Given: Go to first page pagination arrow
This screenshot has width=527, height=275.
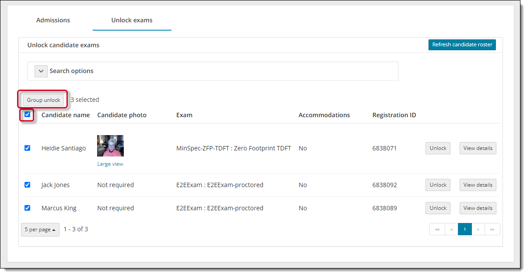Looking at the screenshot, I should pos(437,229).
